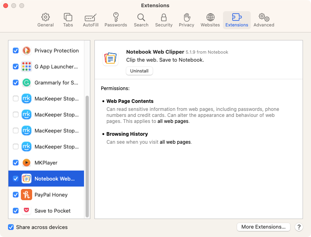The image size is (311, 237).
Task: Close the Extensions window with red button
Action: (x=6, y=6)
